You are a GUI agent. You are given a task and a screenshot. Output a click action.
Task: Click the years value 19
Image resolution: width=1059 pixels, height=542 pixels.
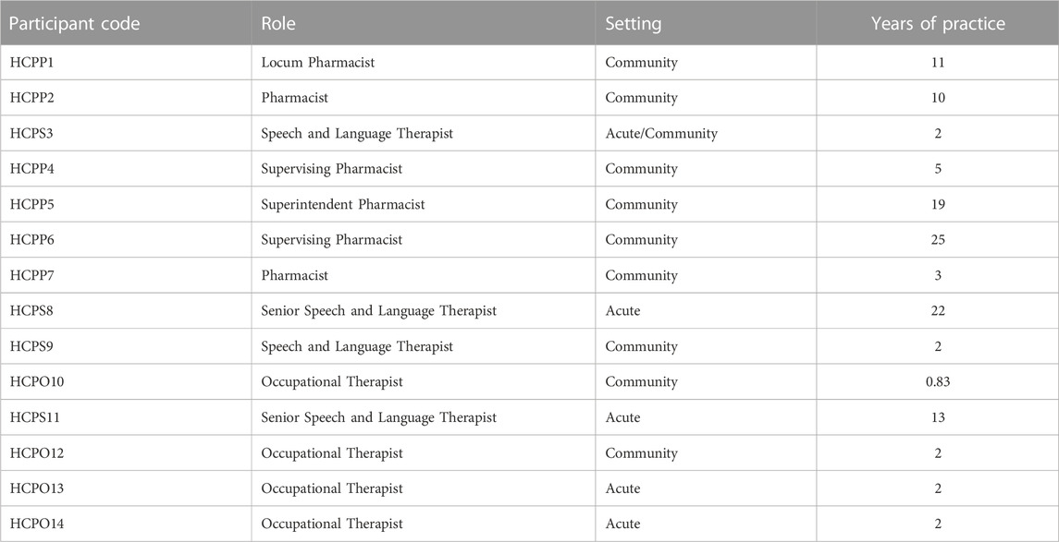click(x=938, y=204)
